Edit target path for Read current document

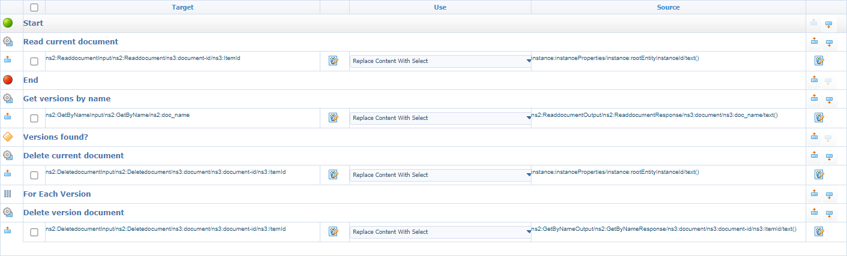[x=334, y=61]
